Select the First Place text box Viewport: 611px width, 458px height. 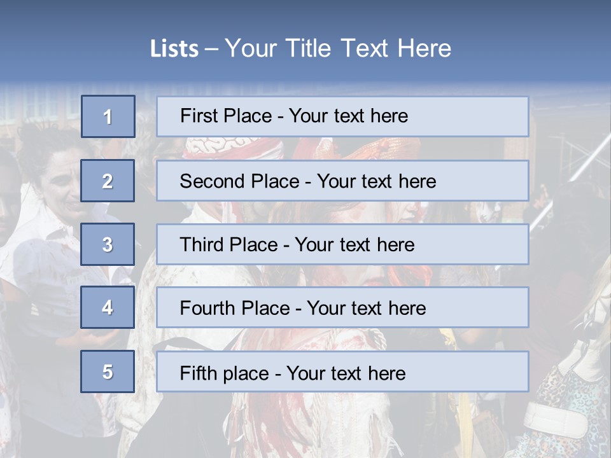pyautogui.click(x=342, y=116)
